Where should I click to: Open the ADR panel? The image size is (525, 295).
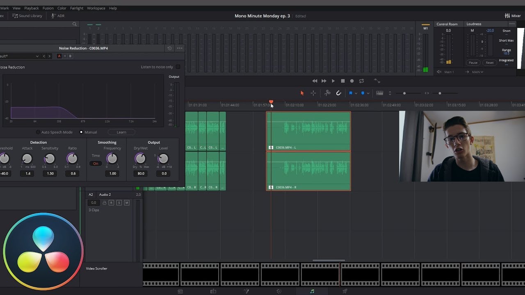[58, 16]
